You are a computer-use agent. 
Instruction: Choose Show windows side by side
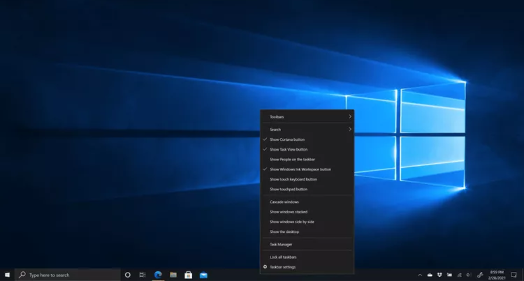coord(307,222)
